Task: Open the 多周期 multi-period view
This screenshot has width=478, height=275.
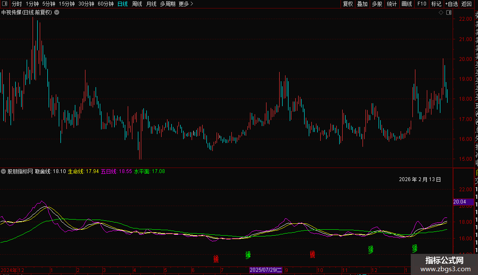Action: coord(168,4)
